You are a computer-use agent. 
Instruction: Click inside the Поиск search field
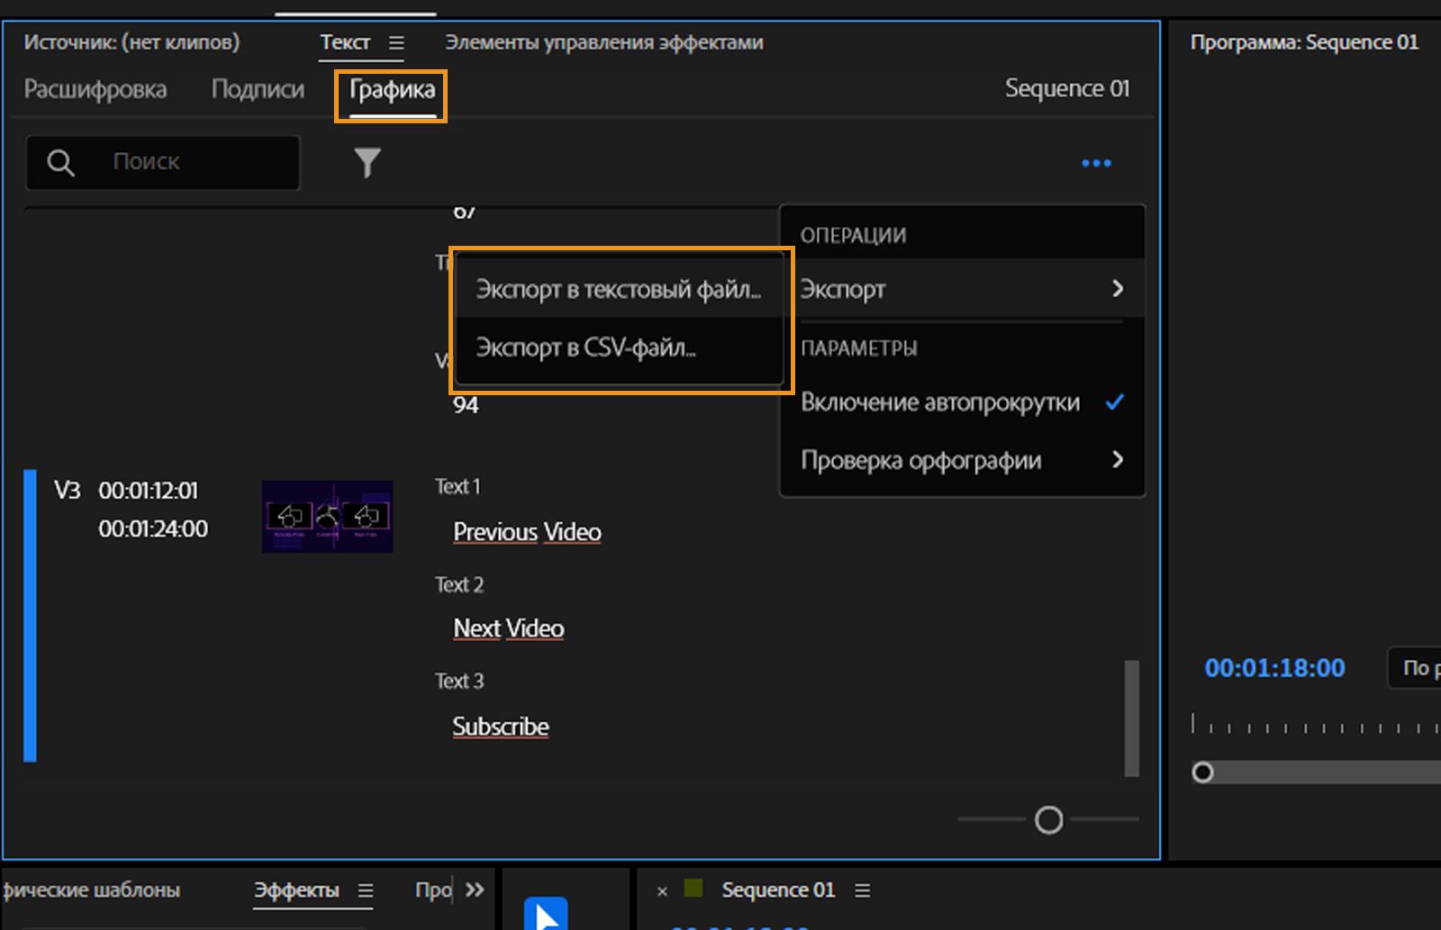[x=162, y=163]
